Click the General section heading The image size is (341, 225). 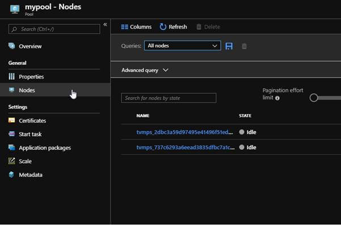point(18,63)
